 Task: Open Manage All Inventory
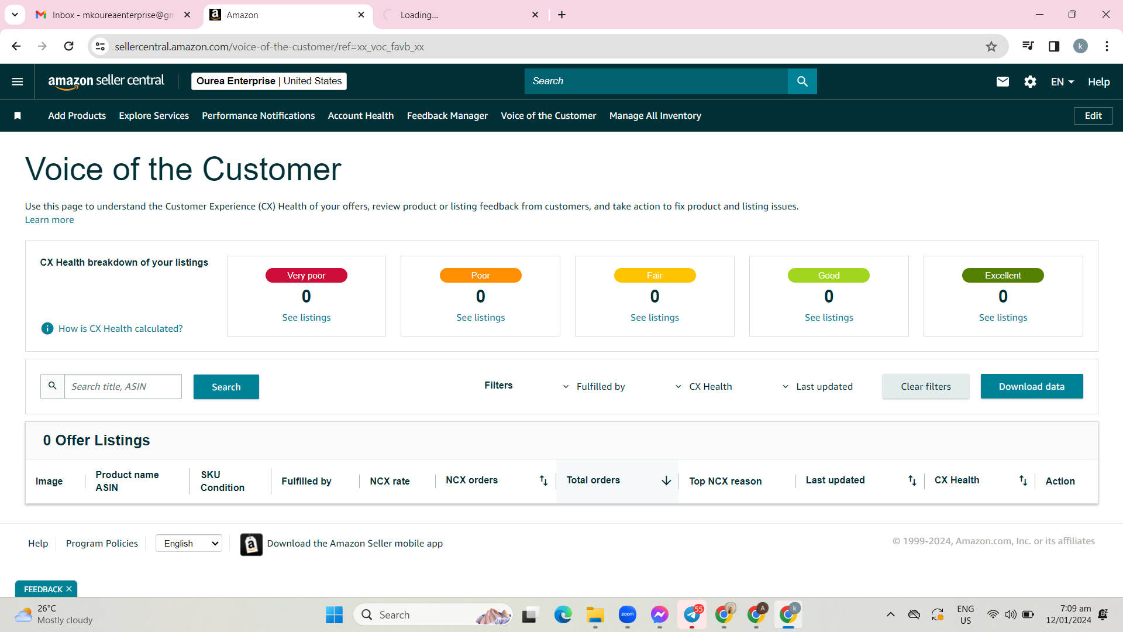655,116
